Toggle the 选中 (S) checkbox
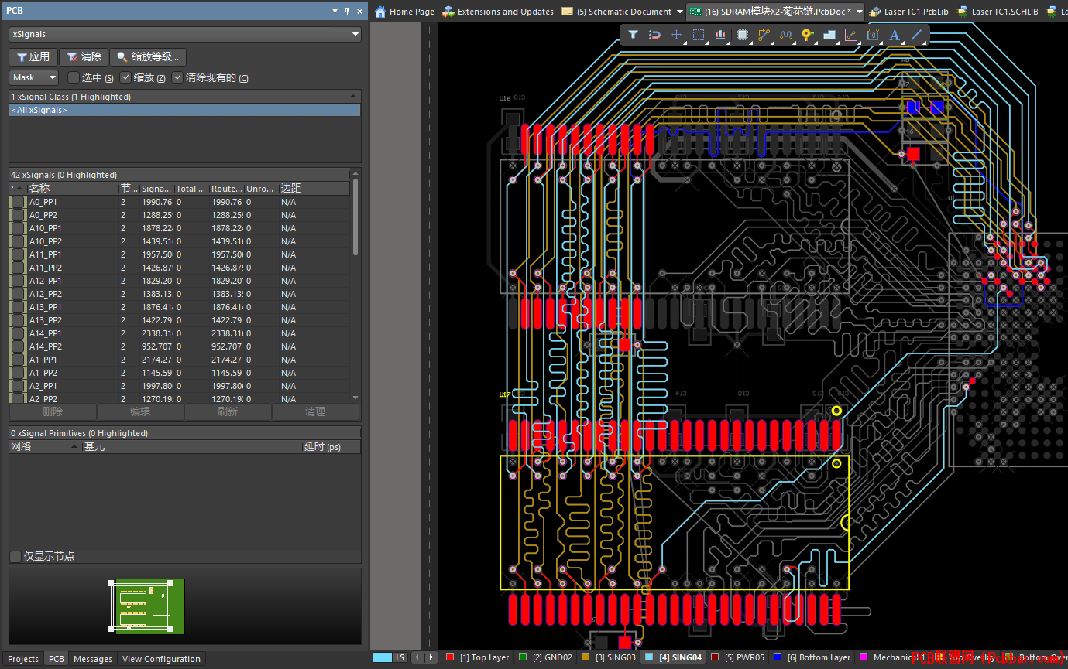1068x669 pixels. click(x=74, y=77)
